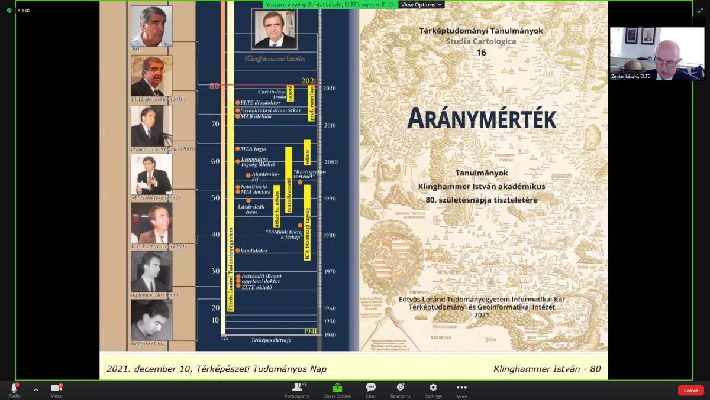710x400 pixels.
Task: Open the View Options dropdown
Action: (x=421, y=5)
